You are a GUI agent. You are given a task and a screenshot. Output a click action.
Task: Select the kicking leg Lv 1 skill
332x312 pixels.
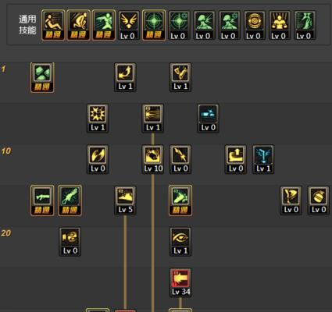[x=180, y=77]
